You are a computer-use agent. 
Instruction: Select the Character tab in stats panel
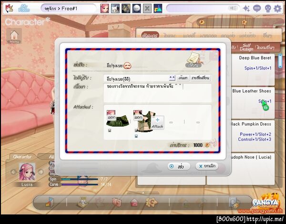[22, 157]
